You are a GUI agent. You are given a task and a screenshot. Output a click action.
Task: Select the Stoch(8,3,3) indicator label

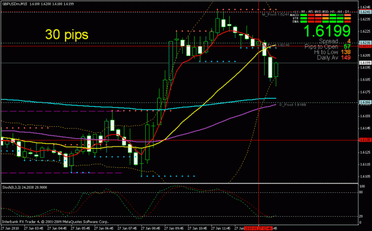click(x=24, y=188)
